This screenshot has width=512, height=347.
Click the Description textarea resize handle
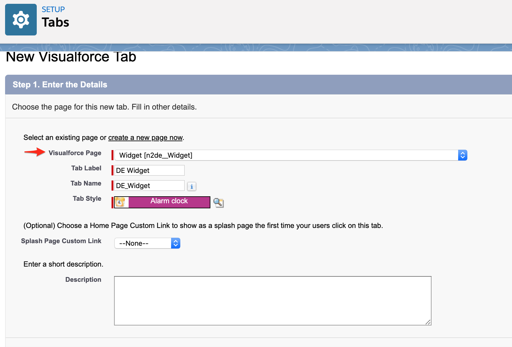coord(428,322)
